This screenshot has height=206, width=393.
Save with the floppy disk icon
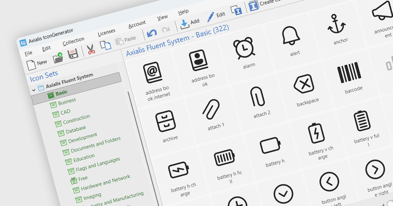[73, 54]
